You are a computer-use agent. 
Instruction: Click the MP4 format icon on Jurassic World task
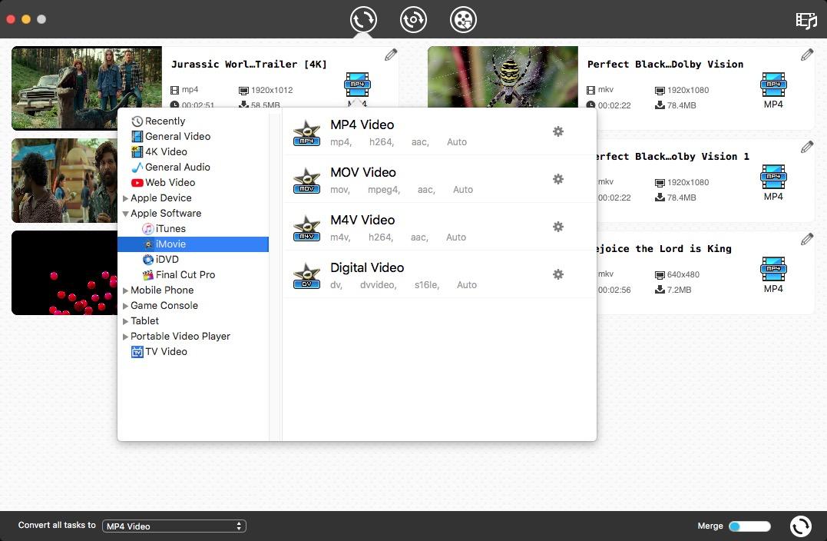pos(357,85)
